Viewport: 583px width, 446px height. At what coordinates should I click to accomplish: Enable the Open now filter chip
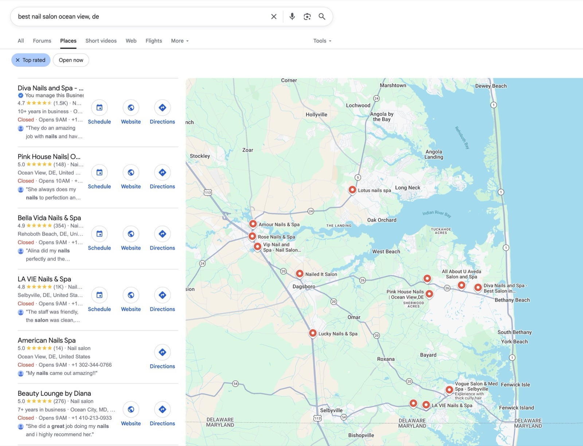point(71,60)
